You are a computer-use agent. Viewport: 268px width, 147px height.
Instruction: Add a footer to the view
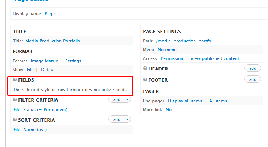tap(252, 79)
